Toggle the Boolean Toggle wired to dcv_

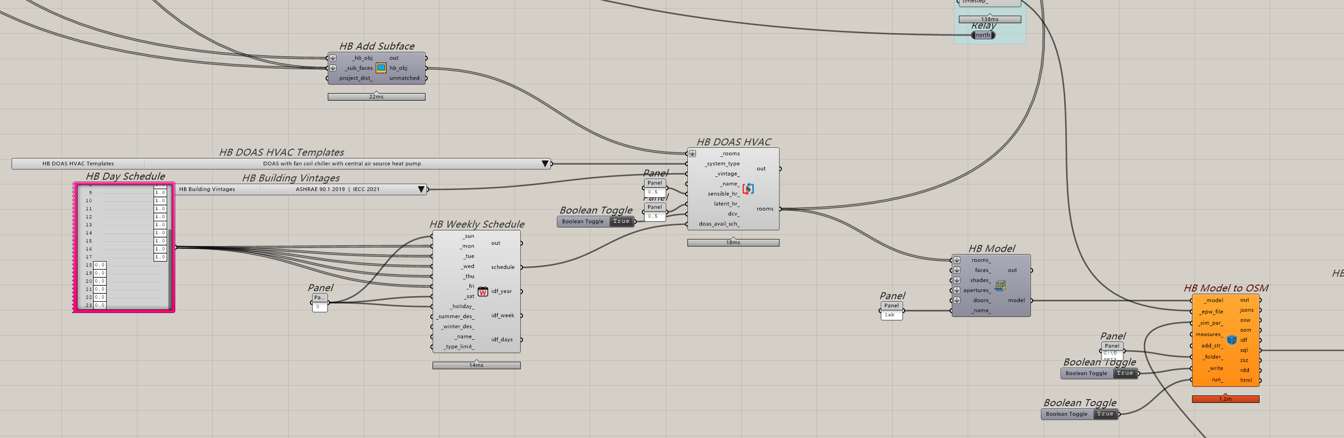coord(621,221)
